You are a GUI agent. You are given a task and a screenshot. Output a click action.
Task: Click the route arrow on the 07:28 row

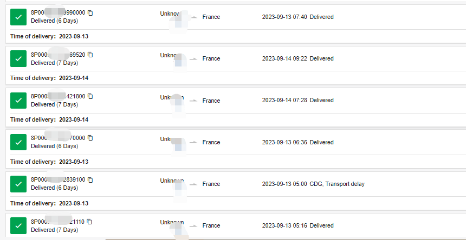tap(193, 101)
